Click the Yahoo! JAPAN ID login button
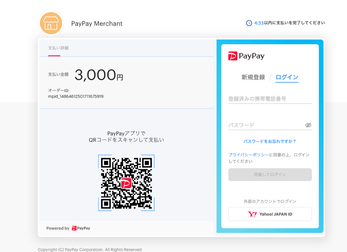The width and height of the screenshot is (347, 252). click(270, 214)
